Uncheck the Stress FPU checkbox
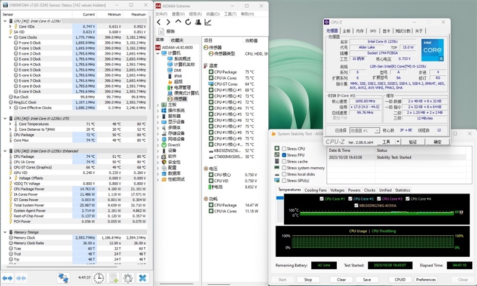Viewport: 477px width, 286px height. coord(284,155)
